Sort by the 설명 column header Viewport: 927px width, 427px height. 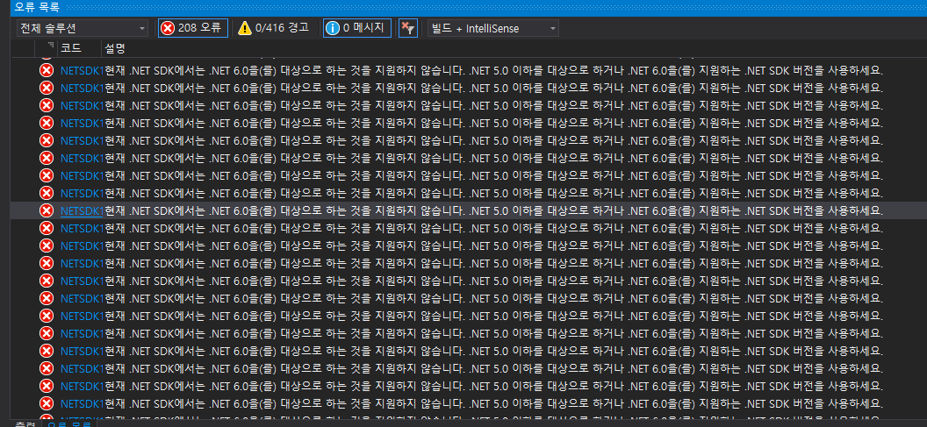point(114,48)
